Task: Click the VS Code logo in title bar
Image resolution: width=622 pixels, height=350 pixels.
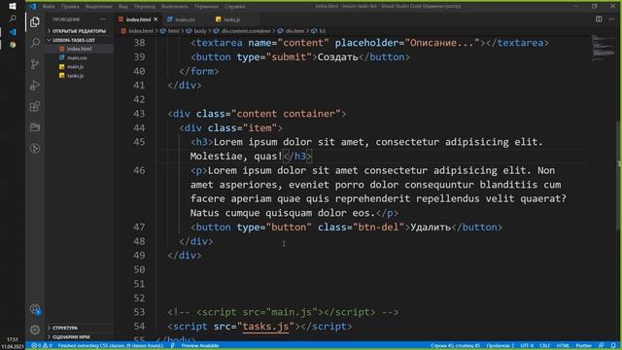Action: [x=32, y=7]
